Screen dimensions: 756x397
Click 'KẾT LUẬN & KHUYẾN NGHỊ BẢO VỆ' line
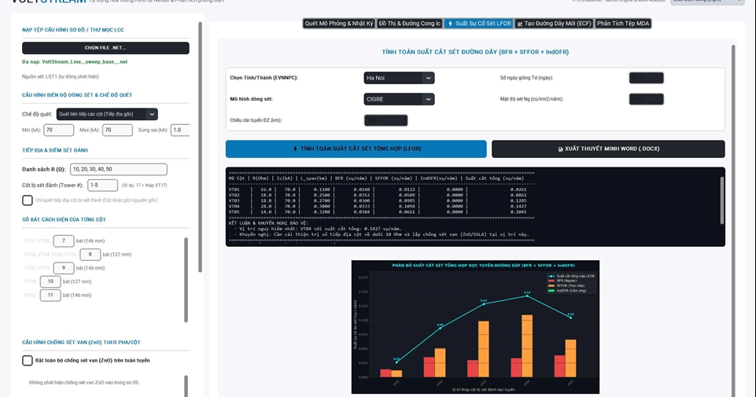click(x=267, y=223)
